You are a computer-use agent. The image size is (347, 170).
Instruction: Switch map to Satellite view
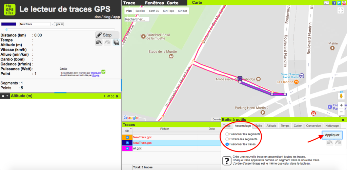click(x=140, y=11)
